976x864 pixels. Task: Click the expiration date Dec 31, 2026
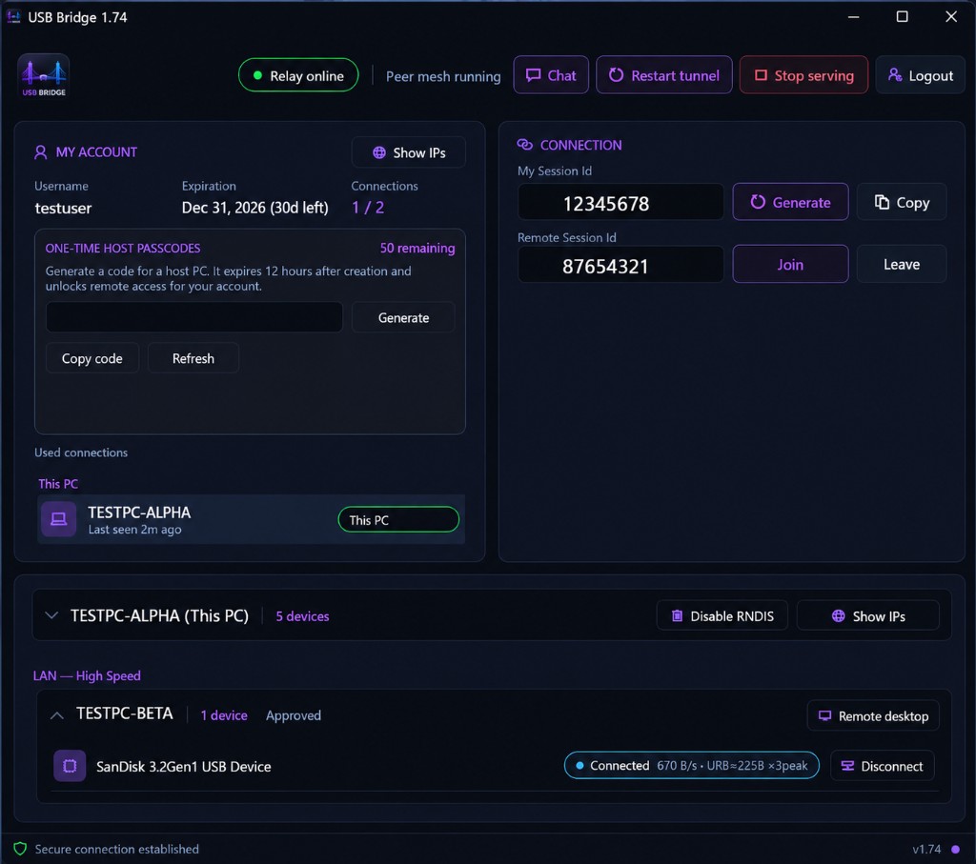(255, 207)
